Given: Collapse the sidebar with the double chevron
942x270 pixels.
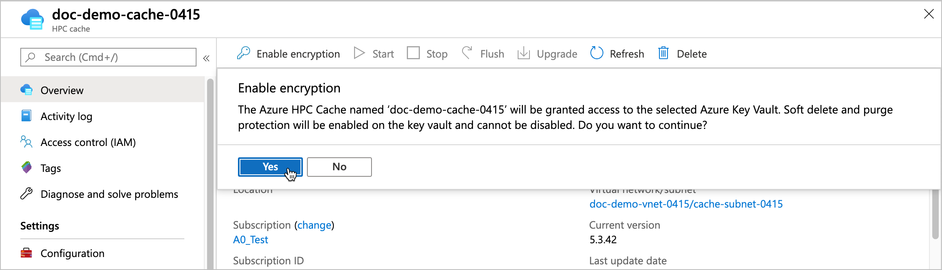Looking at the screenshot, I should 206,58.
